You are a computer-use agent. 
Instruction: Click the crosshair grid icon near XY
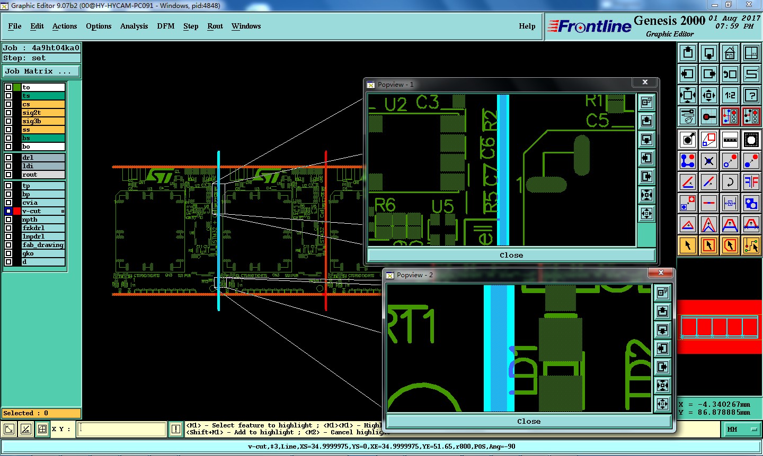42,429
